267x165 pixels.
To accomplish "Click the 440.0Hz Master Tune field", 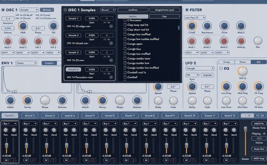I will tap(259, 123).
